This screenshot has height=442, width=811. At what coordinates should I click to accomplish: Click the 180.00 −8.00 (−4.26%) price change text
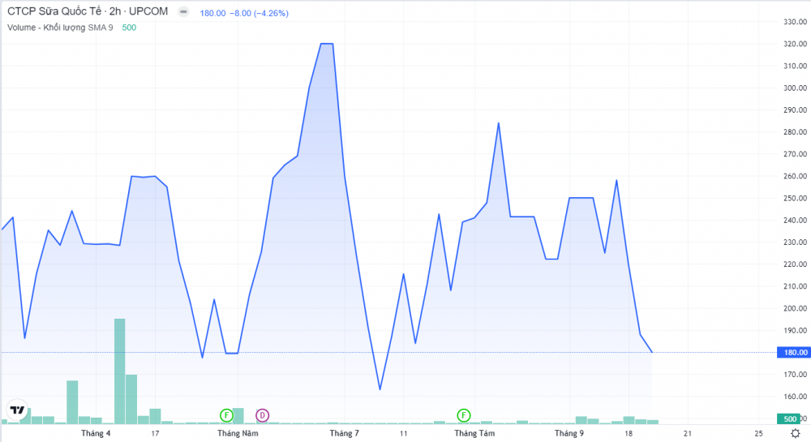coord(244,13)
